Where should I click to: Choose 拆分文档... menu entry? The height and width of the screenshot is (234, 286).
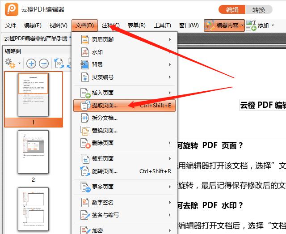pos(124,118)
